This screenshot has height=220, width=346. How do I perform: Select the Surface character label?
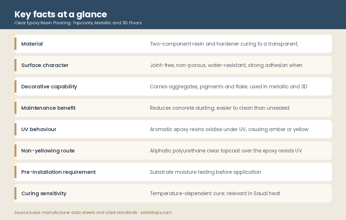tap(45, 65)
